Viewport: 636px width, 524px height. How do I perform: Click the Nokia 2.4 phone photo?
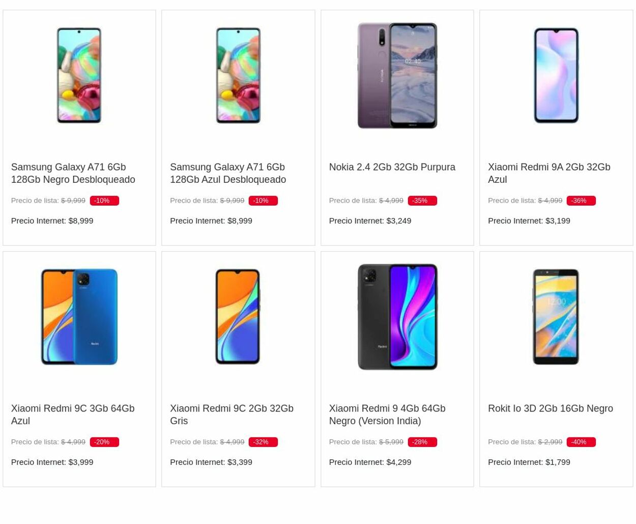tap(397, 75)
